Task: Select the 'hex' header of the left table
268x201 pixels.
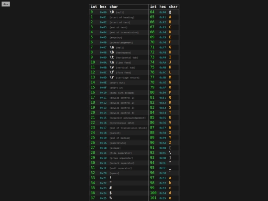Action: [103, 6]
